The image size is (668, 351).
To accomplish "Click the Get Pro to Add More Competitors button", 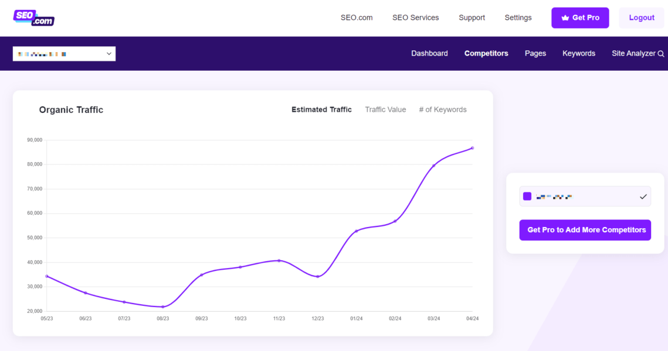I will [585, 230].
